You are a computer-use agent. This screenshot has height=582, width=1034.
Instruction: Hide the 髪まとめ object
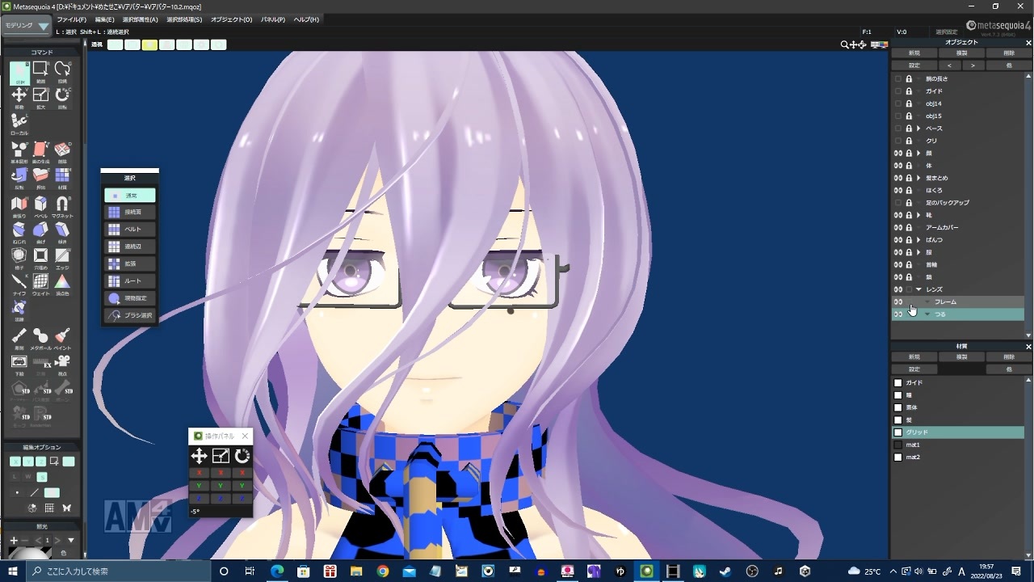[898, 178]
